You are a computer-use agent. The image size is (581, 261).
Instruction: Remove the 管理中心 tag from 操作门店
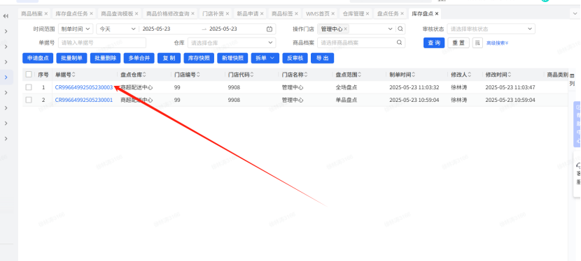(345, 29)
